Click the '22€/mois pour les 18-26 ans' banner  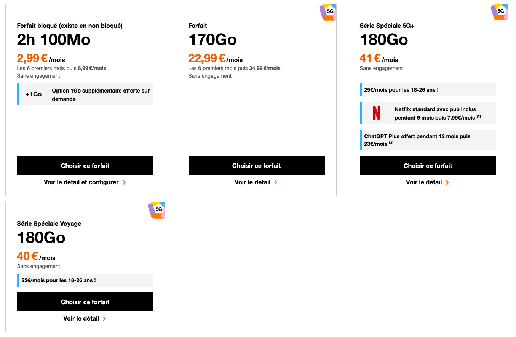(85, 280)
